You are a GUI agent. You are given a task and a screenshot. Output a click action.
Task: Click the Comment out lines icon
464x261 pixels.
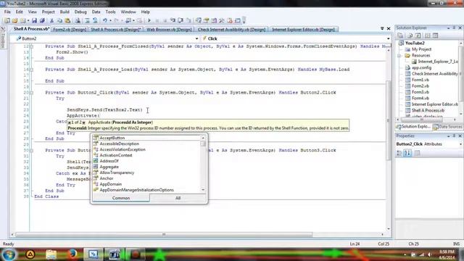(87, 21)
